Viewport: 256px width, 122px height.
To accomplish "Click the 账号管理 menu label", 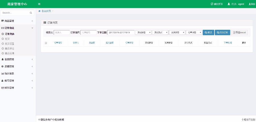I will point(9,81).
